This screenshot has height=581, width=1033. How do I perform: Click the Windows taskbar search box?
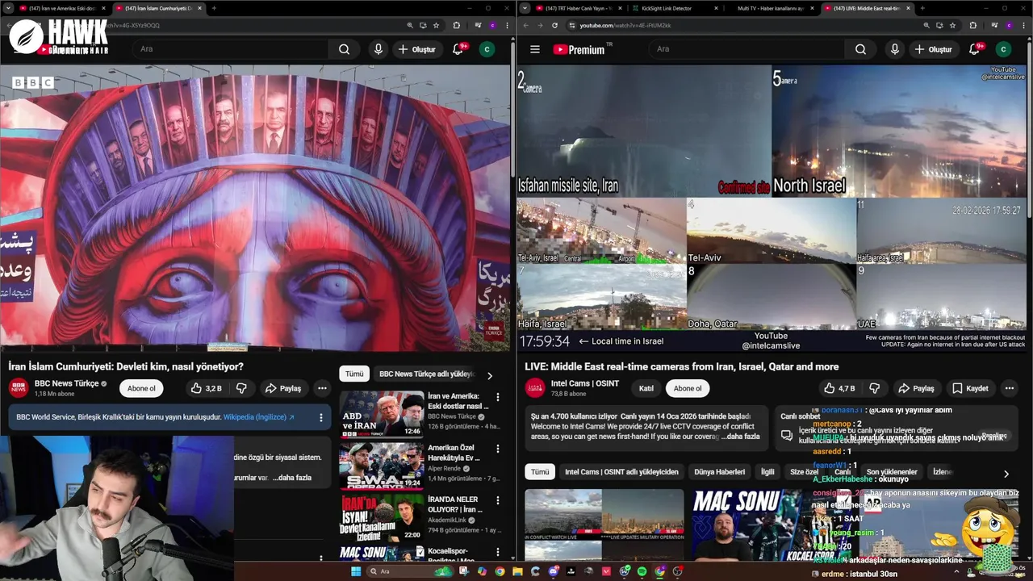pyautogui.click(x=410, y=571)
